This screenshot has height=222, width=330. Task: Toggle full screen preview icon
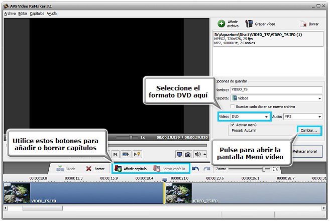179,155
